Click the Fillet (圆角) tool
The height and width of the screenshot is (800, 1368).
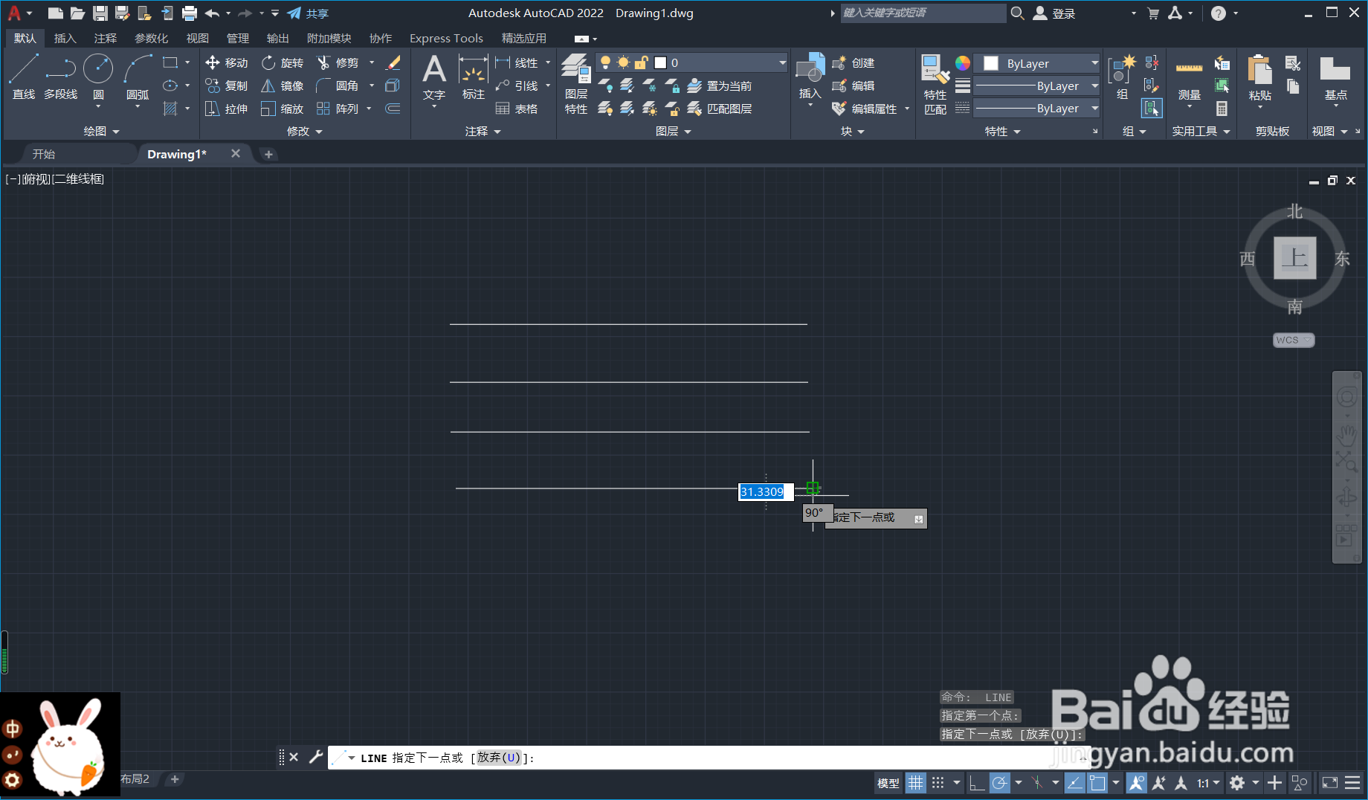point(338,86)
